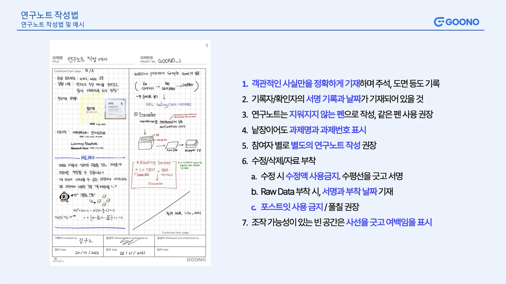
Task: Click the subtitle 연구노트 작성법 및 예시
Action: (52, 24)
